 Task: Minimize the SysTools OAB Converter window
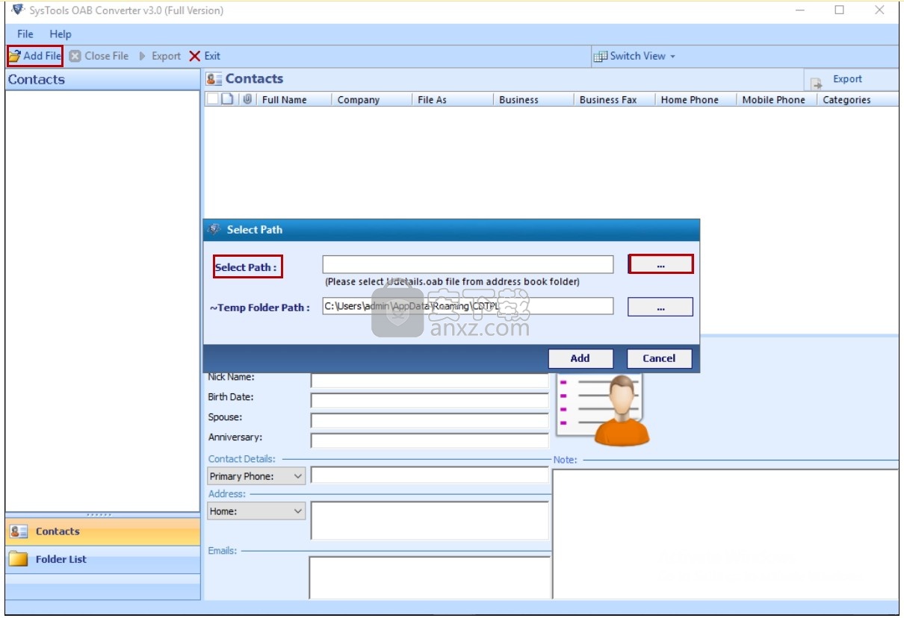click(x=800, y=10)
